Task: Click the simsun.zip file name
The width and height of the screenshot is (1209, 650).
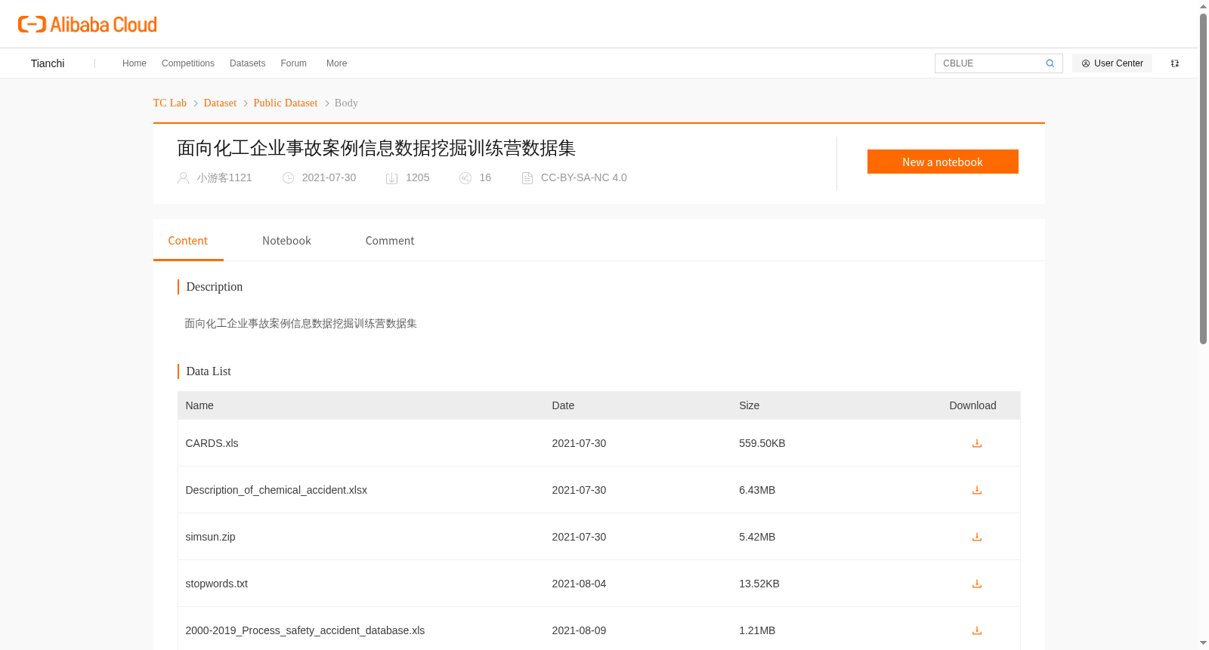Action: (210, 537)
